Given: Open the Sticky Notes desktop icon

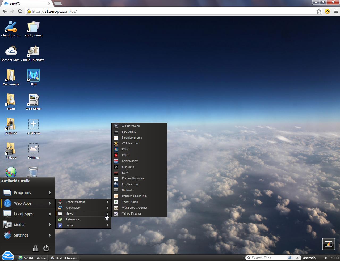Looking at the screenshot, I should coord(33,29).
